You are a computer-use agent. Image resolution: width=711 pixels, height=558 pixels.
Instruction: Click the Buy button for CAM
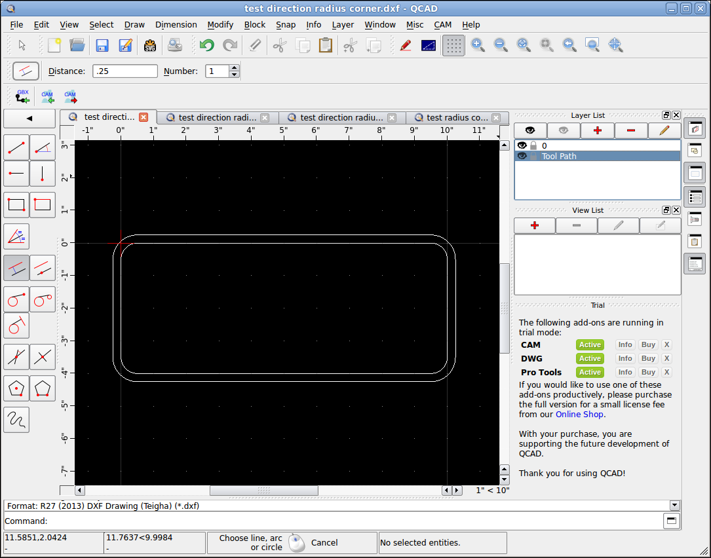[648, 344]
